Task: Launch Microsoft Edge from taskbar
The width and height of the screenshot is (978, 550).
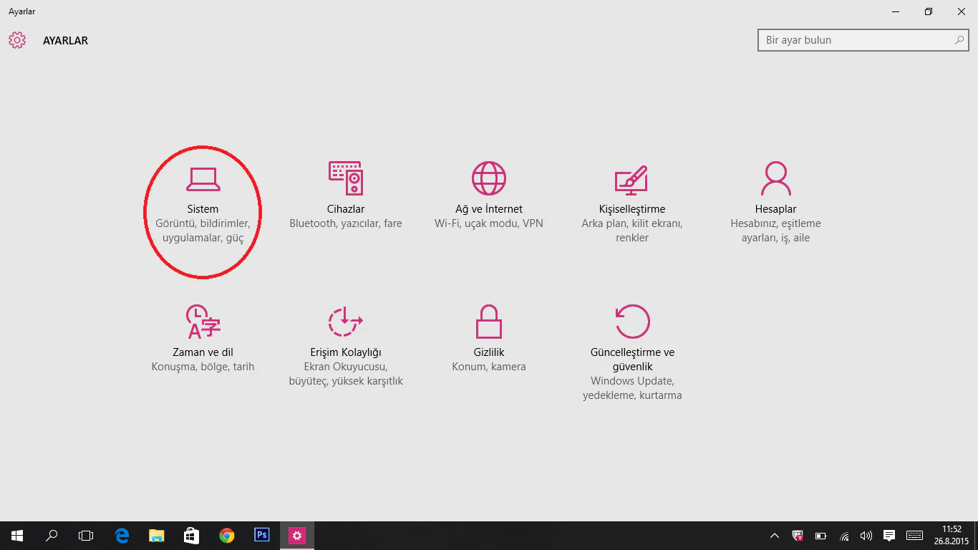Action: 122,536
